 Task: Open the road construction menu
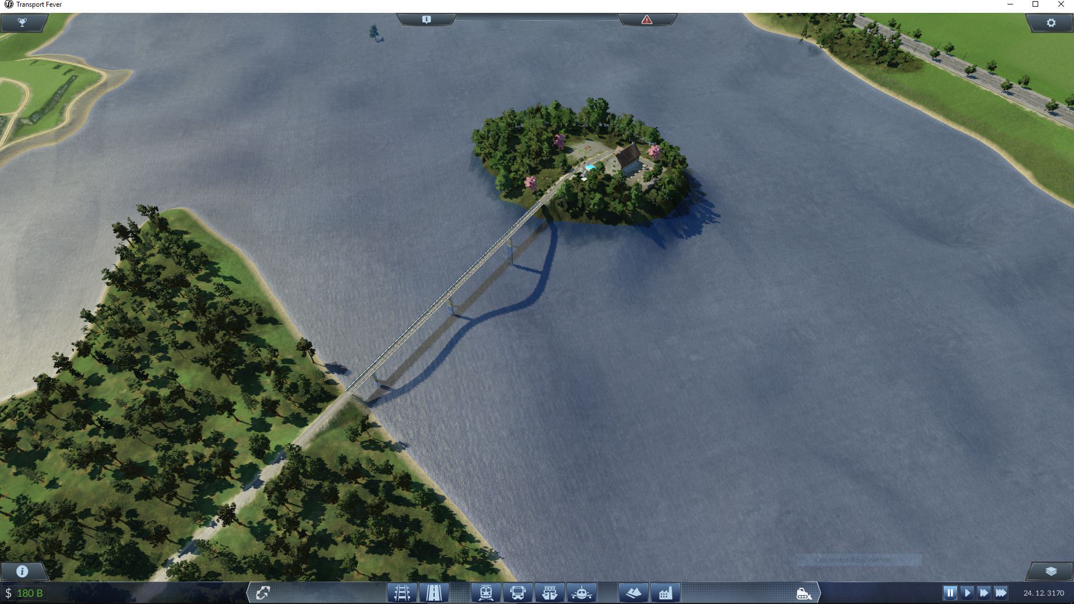[x=434, y=592]
